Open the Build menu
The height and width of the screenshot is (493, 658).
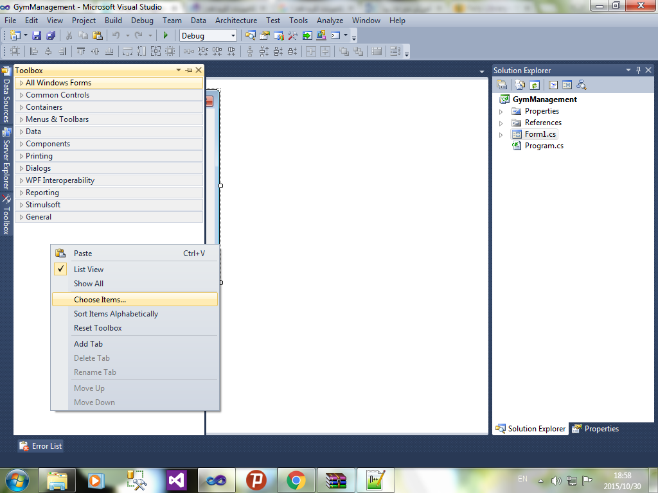pos(113,21)
